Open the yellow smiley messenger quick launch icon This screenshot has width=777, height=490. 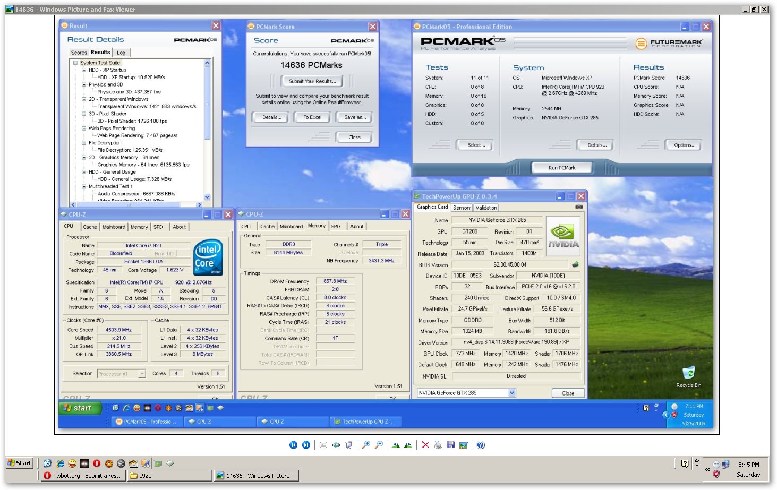pyautogui.click(x=72, y=463)
